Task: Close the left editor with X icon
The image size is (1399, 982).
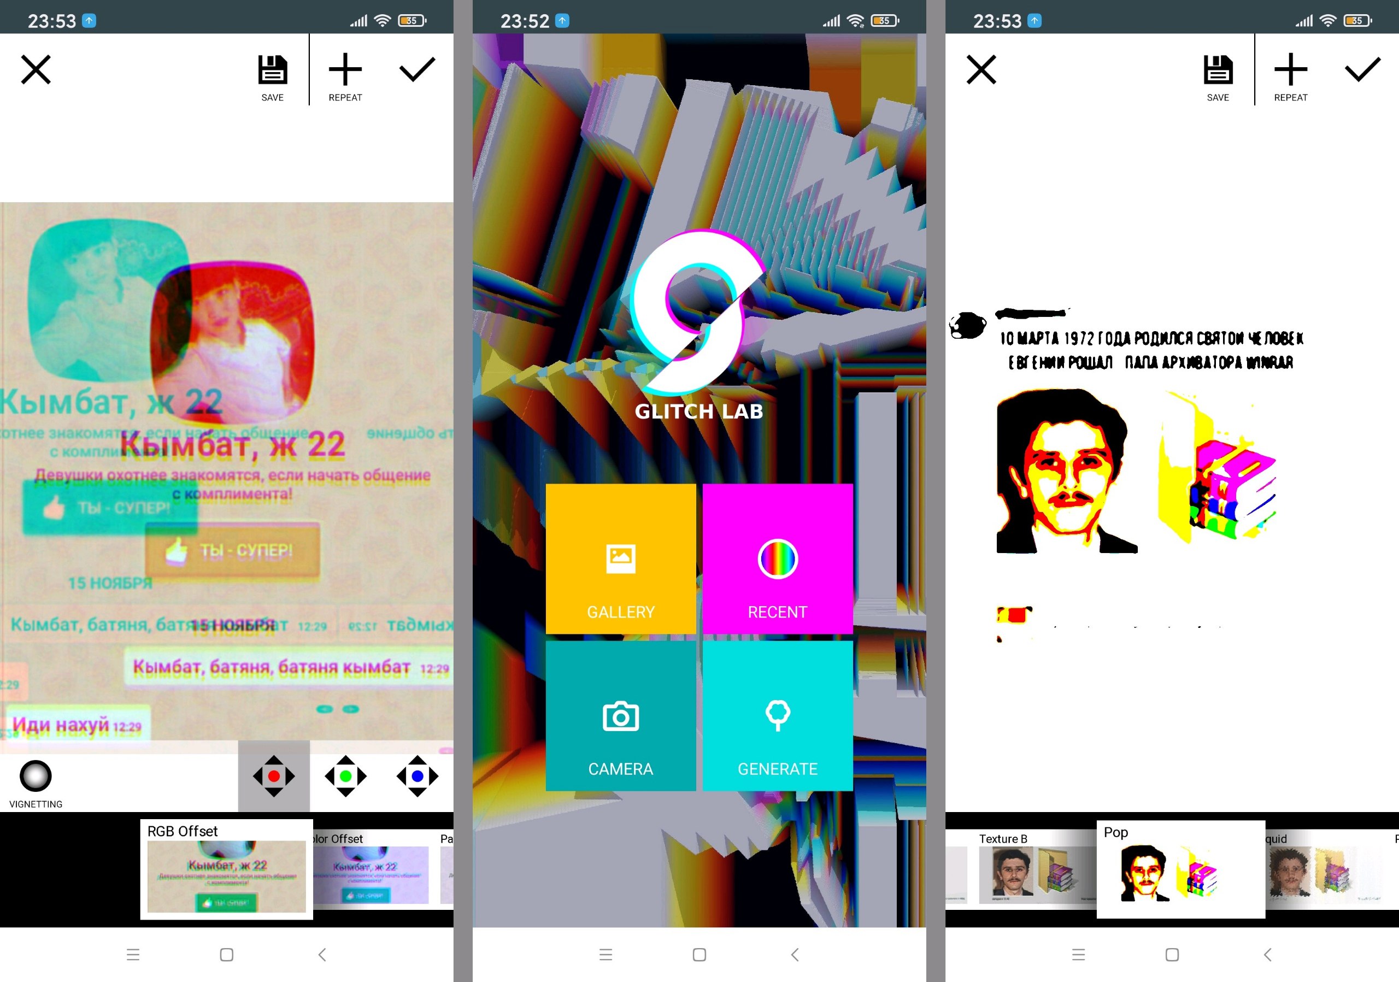Action: (36, 69)
